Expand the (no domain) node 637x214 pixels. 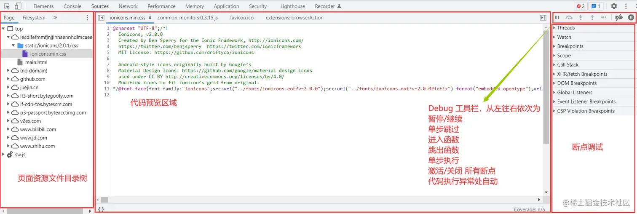(8, 71)
